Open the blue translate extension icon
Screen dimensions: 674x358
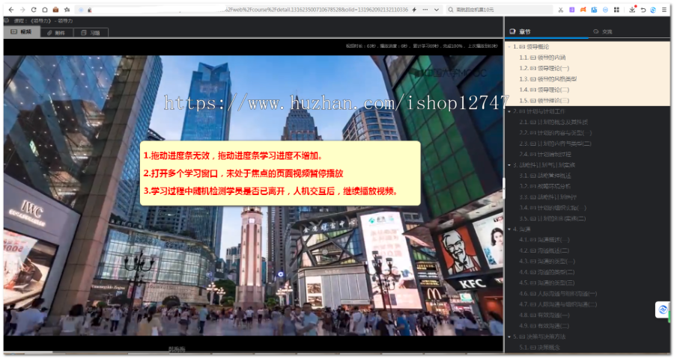coord(594,10)
